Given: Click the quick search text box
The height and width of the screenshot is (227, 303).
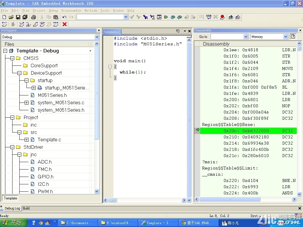Looking at the screenshot, I should pos(100,17).
